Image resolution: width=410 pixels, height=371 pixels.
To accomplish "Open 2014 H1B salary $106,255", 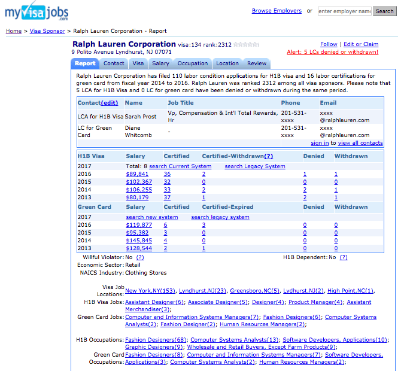I will tap(139, 190).
